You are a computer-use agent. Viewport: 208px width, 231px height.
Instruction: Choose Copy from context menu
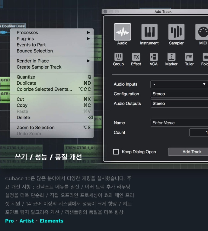tap(52, 105)
